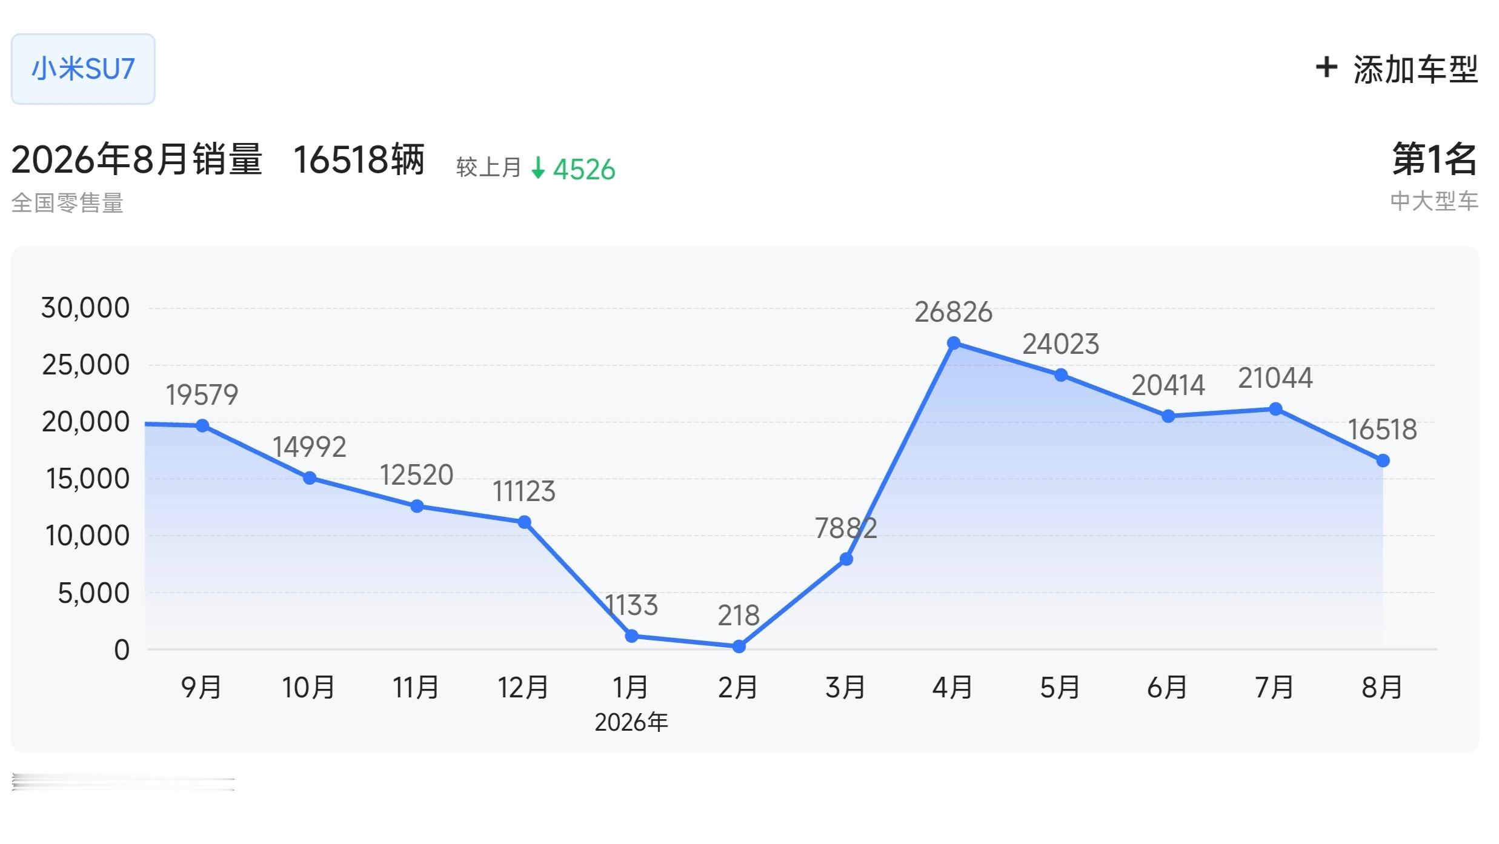Click the 3月 x-axis label
The width and height of the screenshot is (1499, 844).
coord(845,688)
